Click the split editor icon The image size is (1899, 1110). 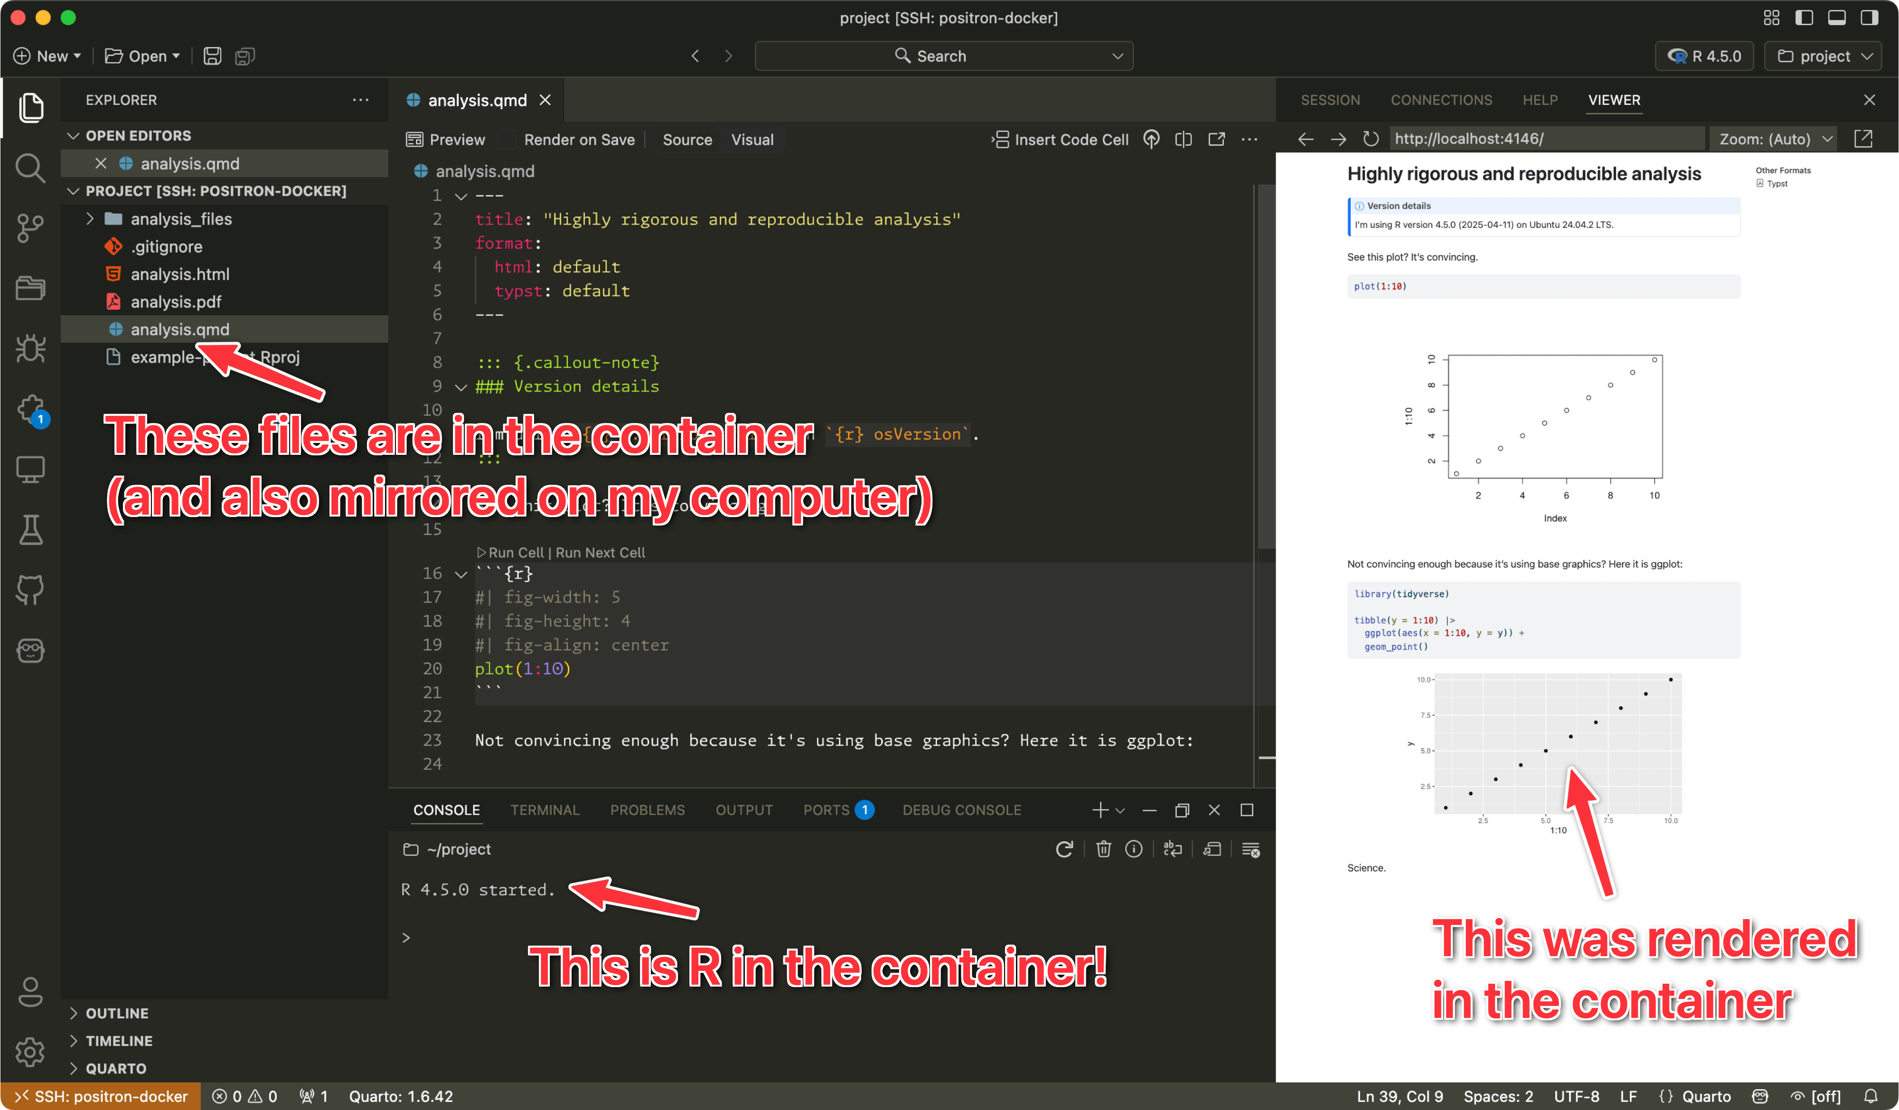[x=1183, y=140]
